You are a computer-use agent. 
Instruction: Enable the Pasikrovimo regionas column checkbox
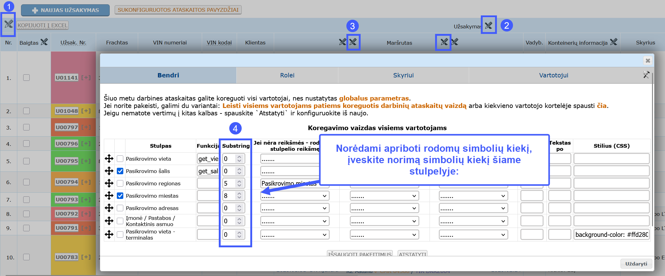pyautogui.click(x=120, y=183)
